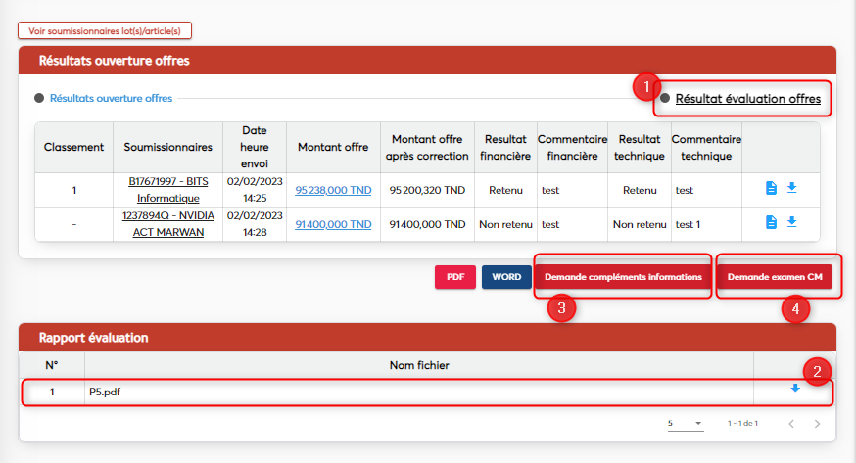Select Résultats ouverture offres tab
The height and width of the screenshot is (463, 856).
click(x=111, y=98)
